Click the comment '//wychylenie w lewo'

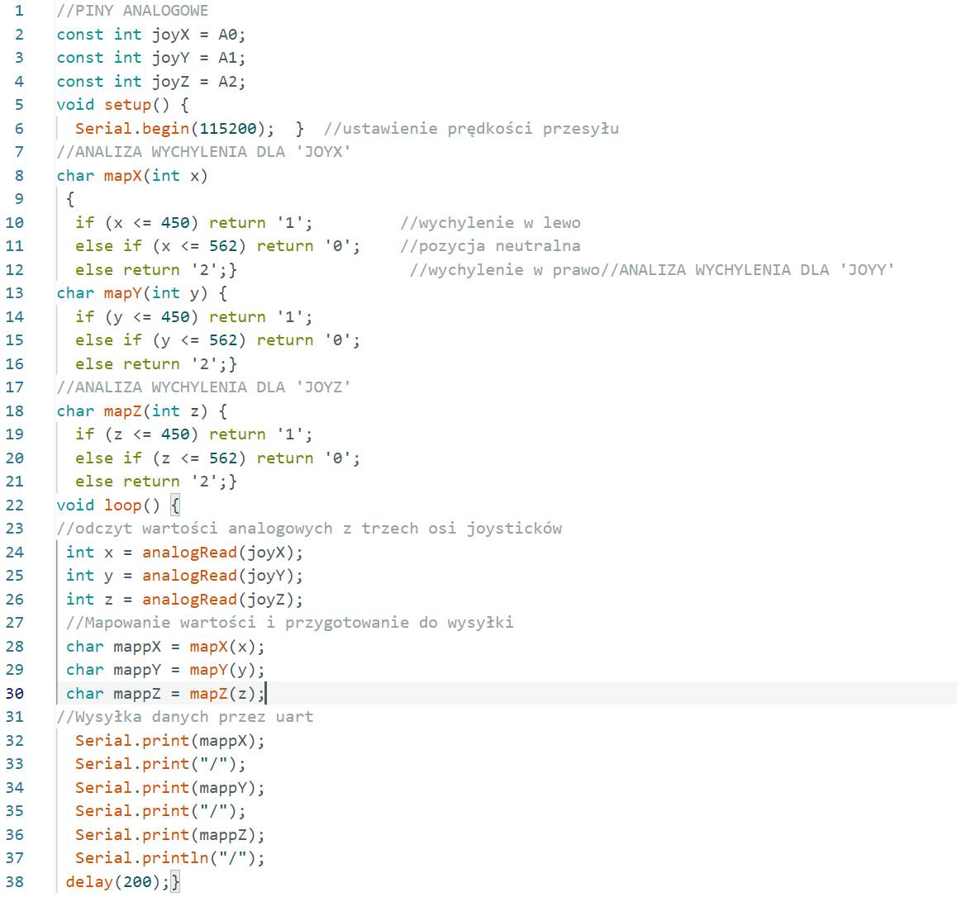pos(491,222)
